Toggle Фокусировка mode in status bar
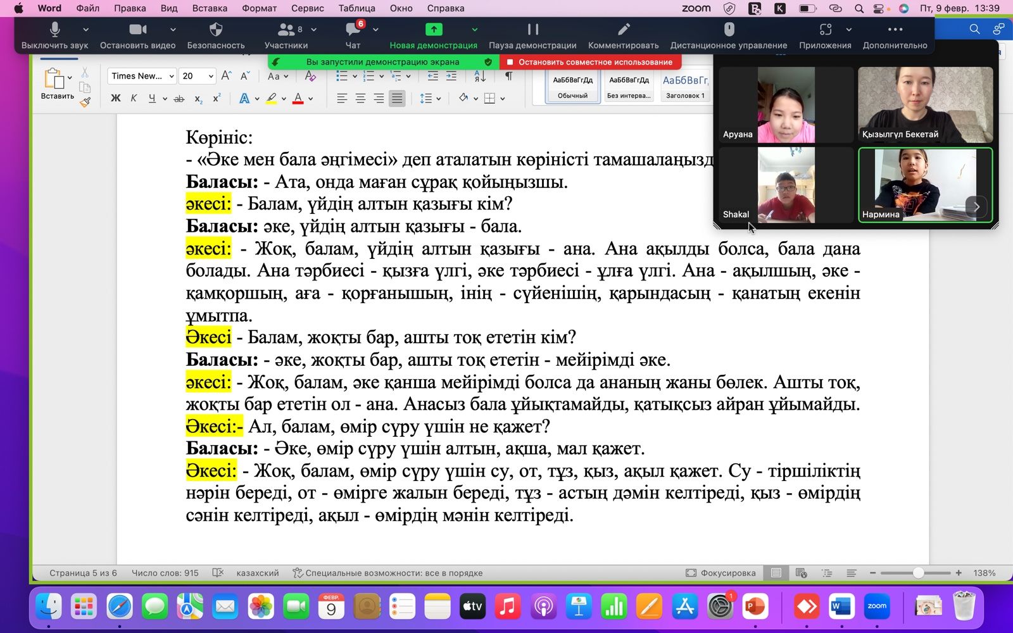This screenshot has height=633, width=1013. coord(720,573)
